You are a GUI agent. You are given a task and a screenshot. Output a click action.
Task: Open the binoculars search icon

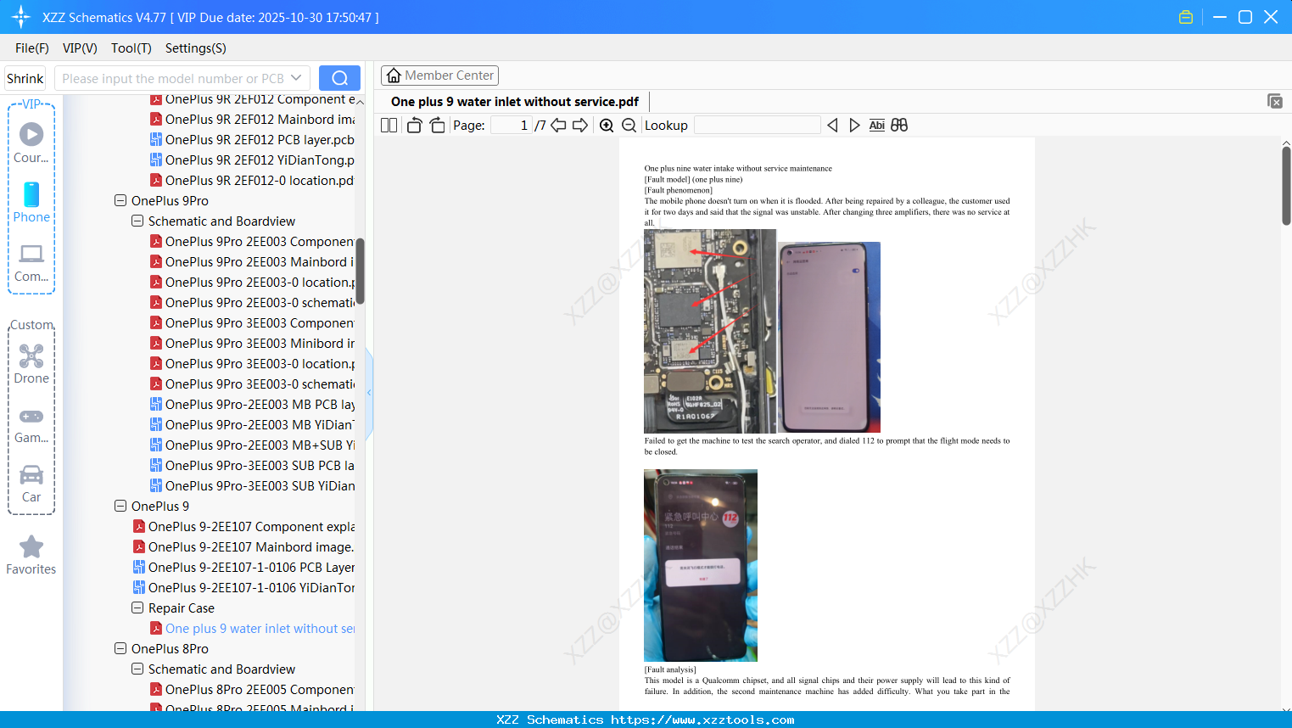(x=899, y=125)
